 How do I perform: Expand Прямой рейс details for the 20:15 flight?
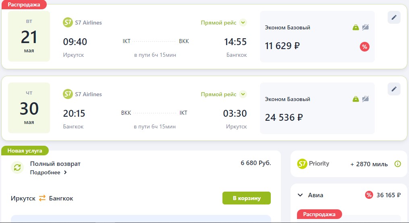click(243, 94)
